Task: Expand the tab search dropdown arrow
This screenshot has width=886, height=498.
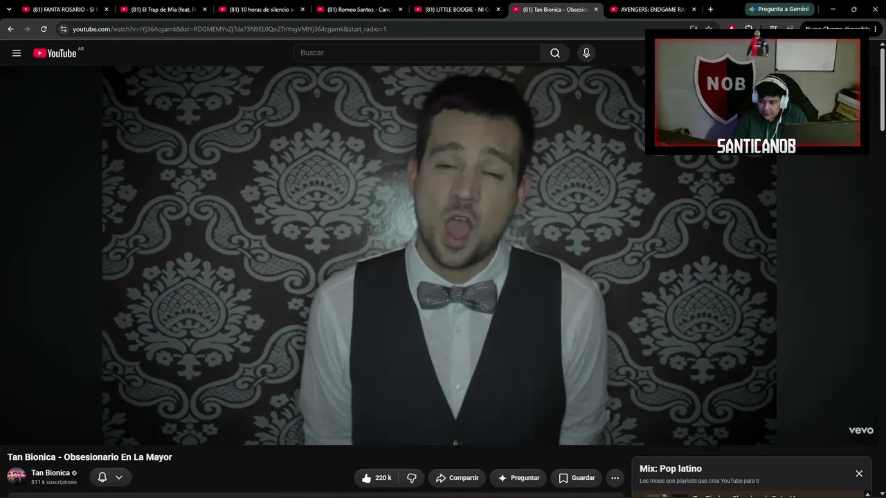Action: (9, 10)
